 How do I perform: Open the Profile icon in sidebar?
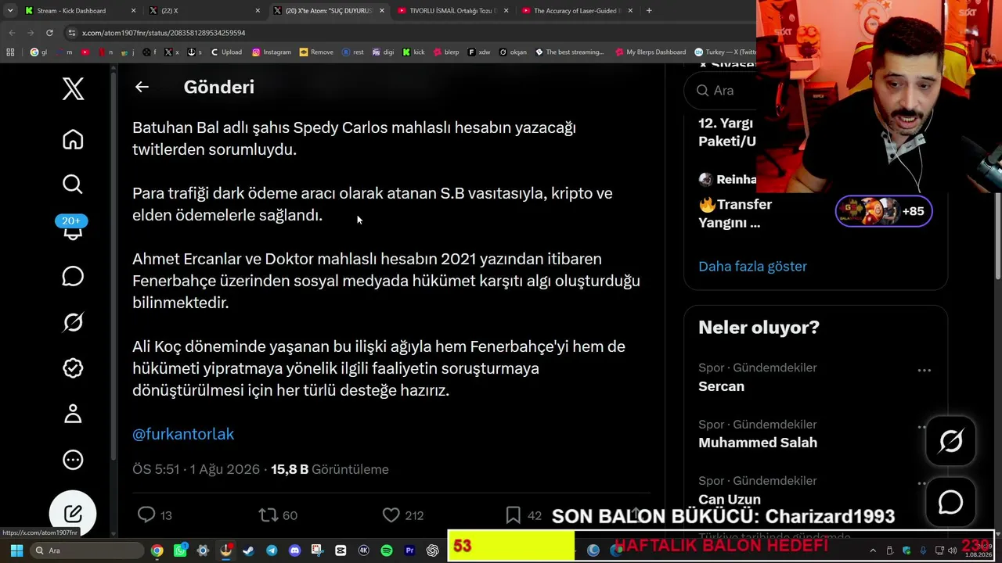point(73,414)
